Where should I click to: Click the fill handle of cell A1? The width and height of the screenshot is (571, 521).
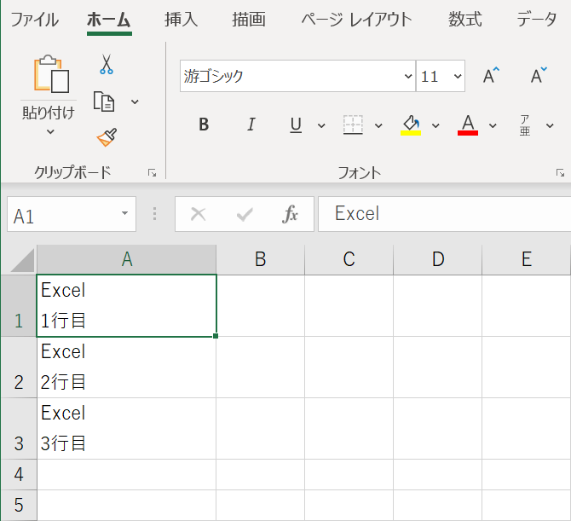coord(216,336)
